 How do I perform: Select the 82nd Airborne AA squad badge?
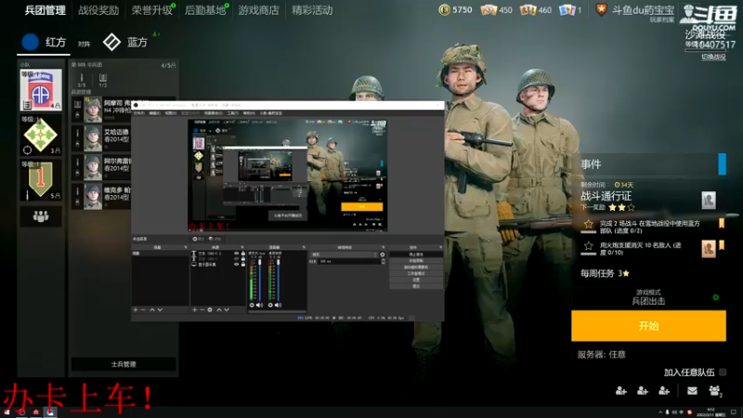pyautogui.click(x=41, y=90)
